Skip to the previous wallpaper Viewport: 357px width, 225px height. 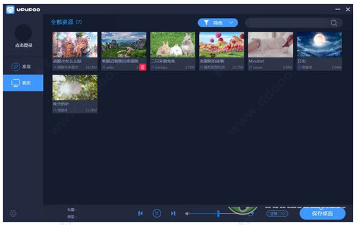(x=140, y=213)
